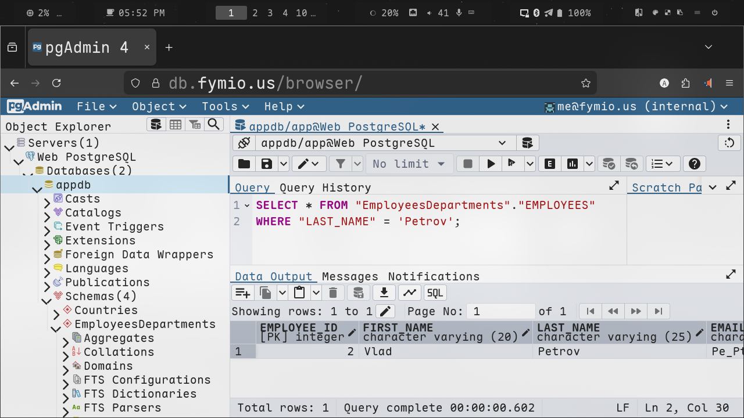Click the Open File folder icon
The height and width of the screenshot is (418, 744).
tap(244, 164)
